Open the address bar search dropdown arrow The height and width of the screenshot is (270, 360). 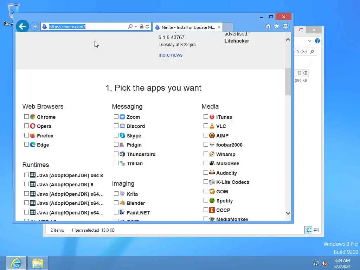point(136,27)
